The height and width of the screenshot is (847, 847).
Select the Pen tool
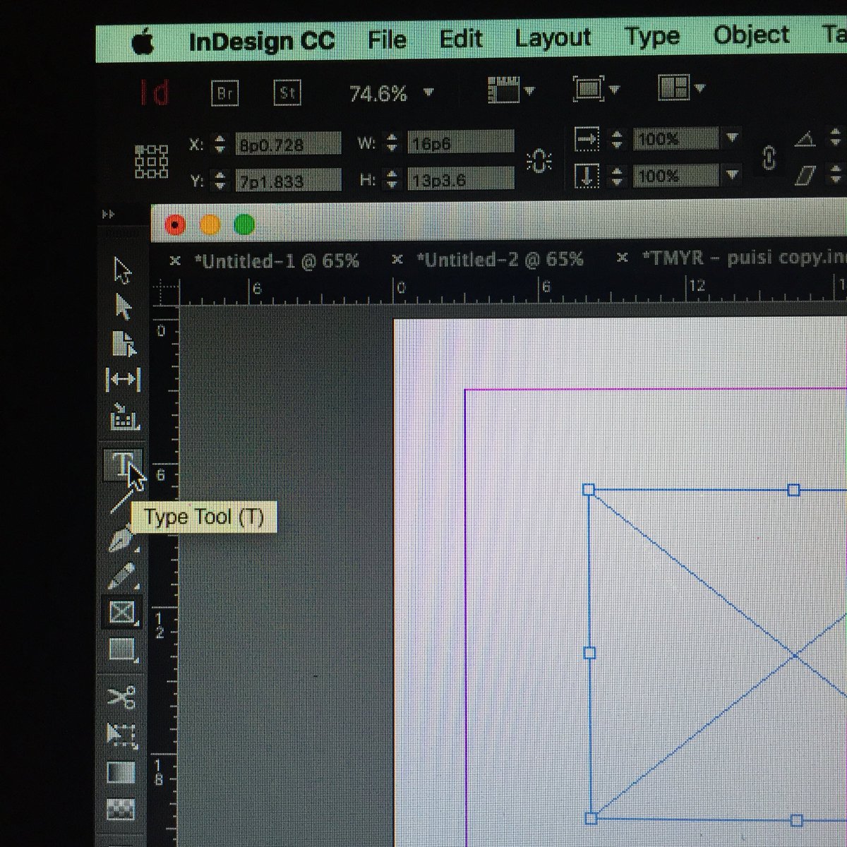pyautogui.click(x=121, y=541)
